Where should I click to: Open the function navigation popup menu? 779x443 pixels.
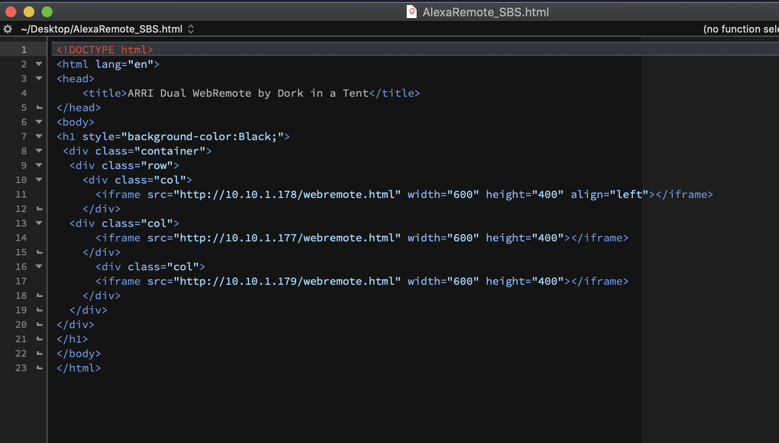(x=740, y=29)
